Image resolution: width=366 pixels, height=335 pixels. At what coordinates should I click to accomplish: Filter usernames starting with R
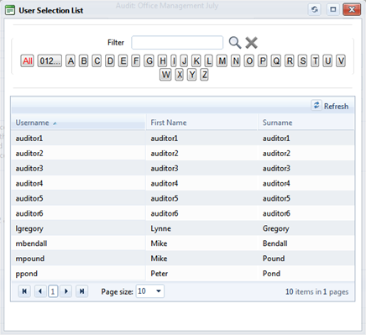click(290, 60)
